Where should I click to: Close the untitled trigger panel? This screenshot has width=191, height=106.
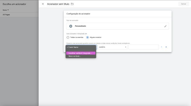(43, 4)
